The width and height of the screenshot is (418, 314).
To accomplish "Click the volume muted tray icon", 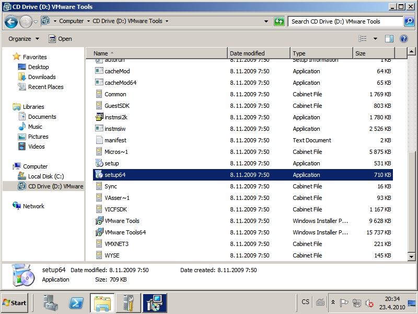I will (x=369, y=303).
